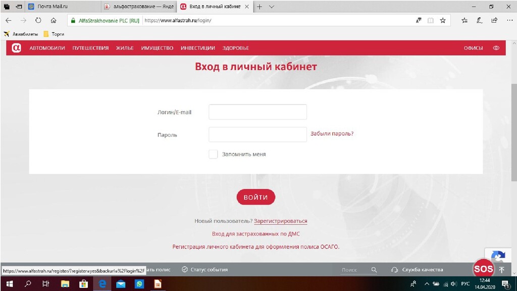Viewport: 517px width, 291px height.
Task: Open a new tab with plus
Action: pyautogui.click(x=260, y=7)
